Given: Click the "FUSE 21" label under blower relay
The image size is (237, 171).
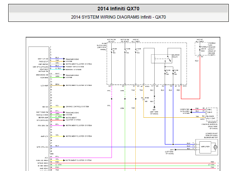Looking at the screenshot, I should tap(168, 72).
